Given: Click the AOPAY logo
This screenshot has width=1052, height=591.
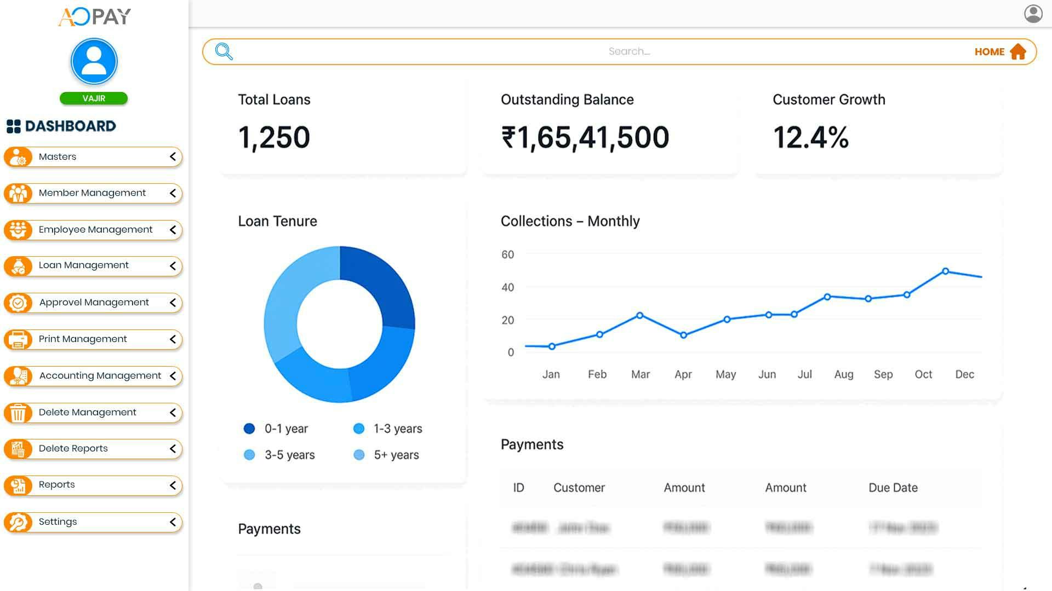Looking at the screenshot, I should click(93, 16).
